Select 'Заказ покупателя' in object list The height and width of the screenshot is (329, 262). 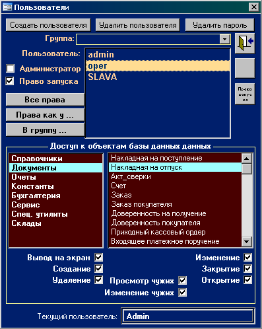(x=175, y=204)
